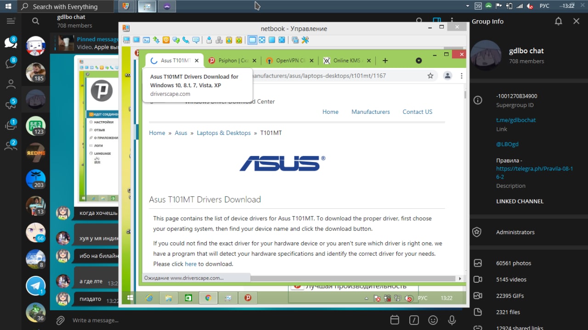
Task: Open All chats folder with 8 badge
Action: pos(11,43)
